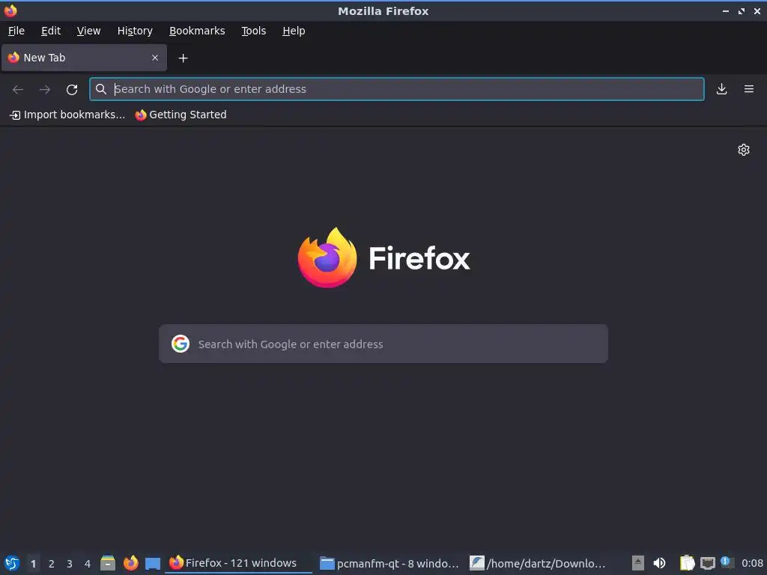Open the Firefox hamburger application menu

coord(749,89)
